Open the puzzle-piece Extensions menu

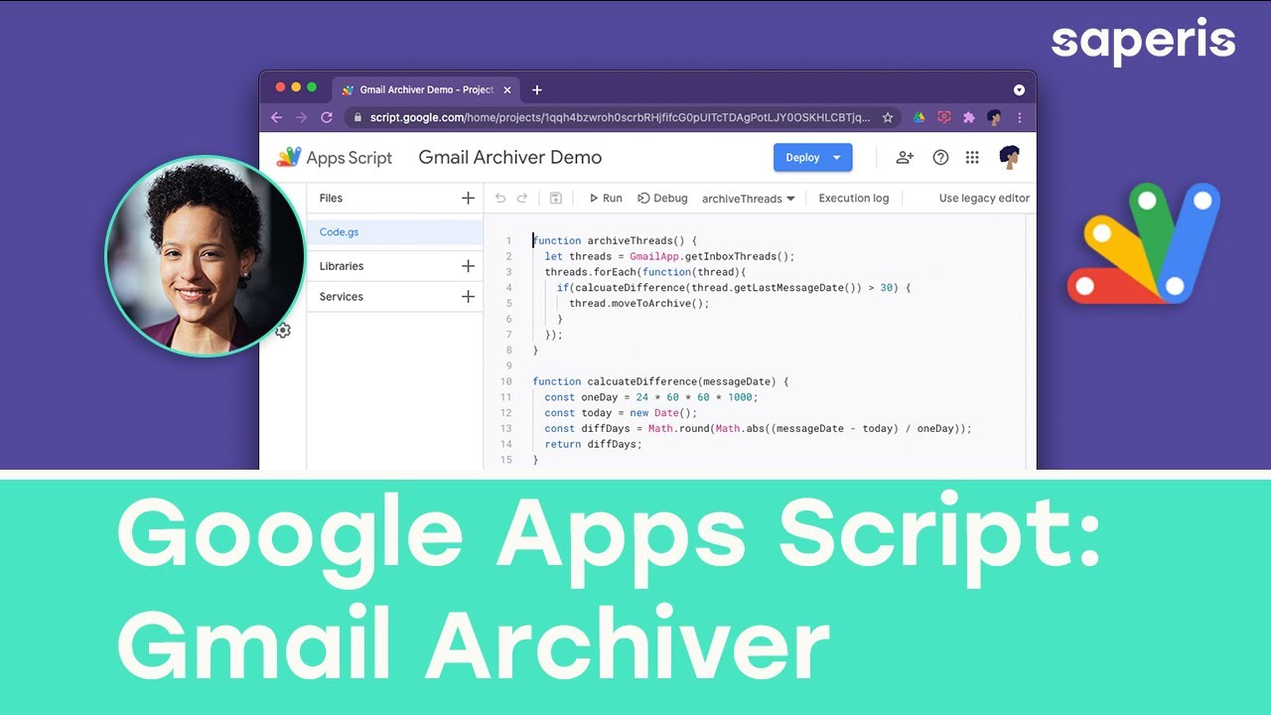pyautogui.click(x=969, y=117)
